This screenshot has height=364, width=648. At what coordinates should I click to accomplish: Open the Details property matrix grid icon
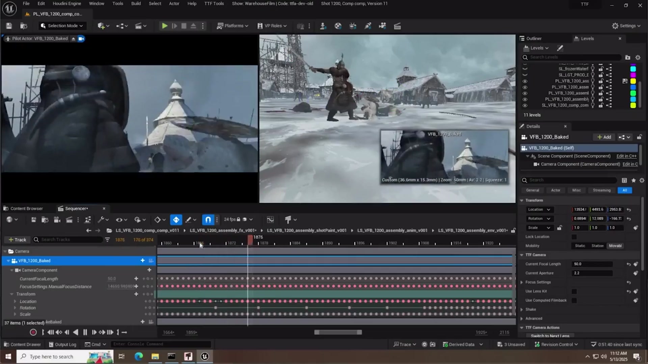click(x=624, y=180)
